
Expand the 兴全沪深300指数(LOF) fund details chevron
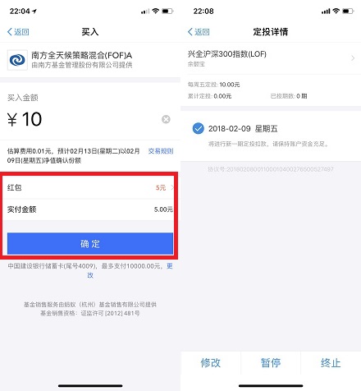(x=353, y=58)
